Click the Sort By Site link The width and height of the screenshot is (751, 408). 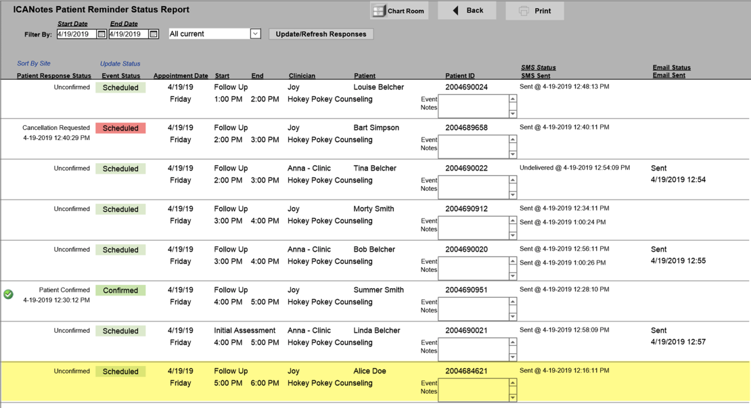tap(34, 64)
